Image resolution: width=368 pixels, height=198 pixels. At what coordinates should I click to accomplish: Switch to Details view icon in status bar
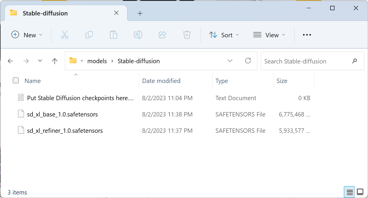point(350,192)
